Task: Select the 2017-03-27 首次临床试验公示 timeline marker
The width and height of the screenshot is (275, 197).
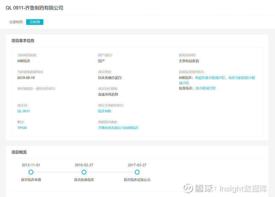Action: click(x=137, y=172)
